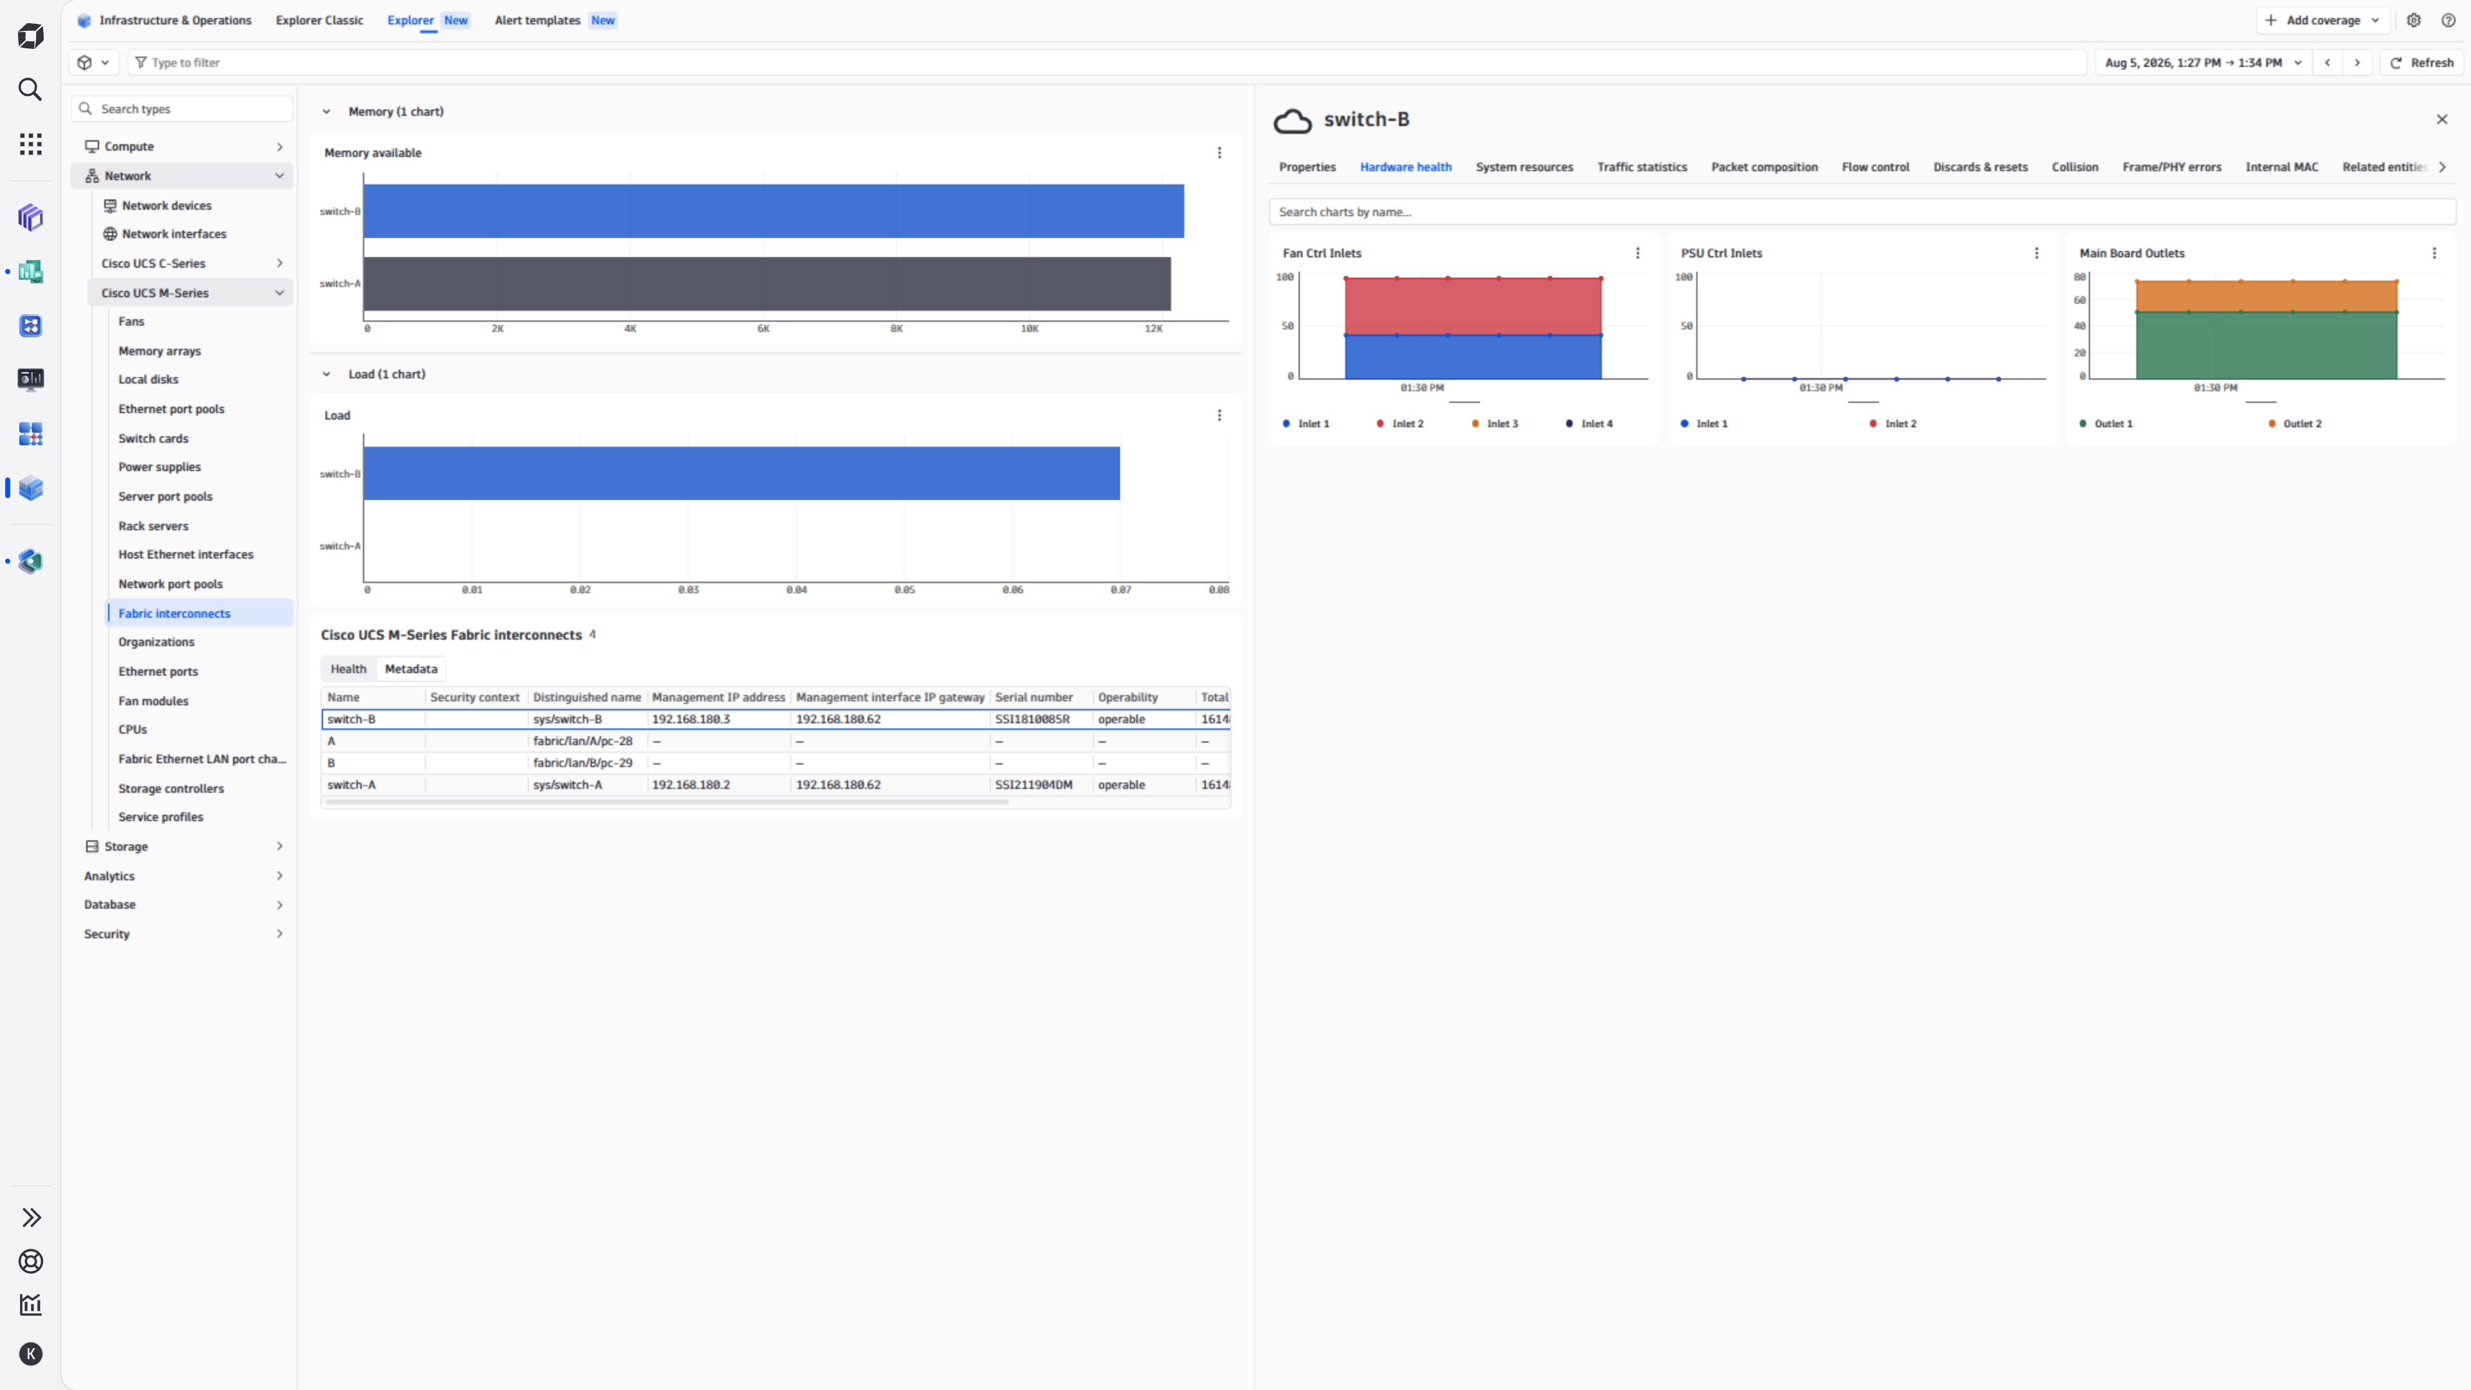Click the table horizontal scrollbar
The width and height of the screenshot is (2471, 1390).
(666, 802)
